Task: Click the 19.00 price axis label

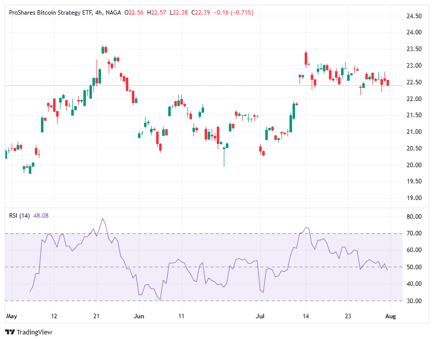Action: [414, 198]
